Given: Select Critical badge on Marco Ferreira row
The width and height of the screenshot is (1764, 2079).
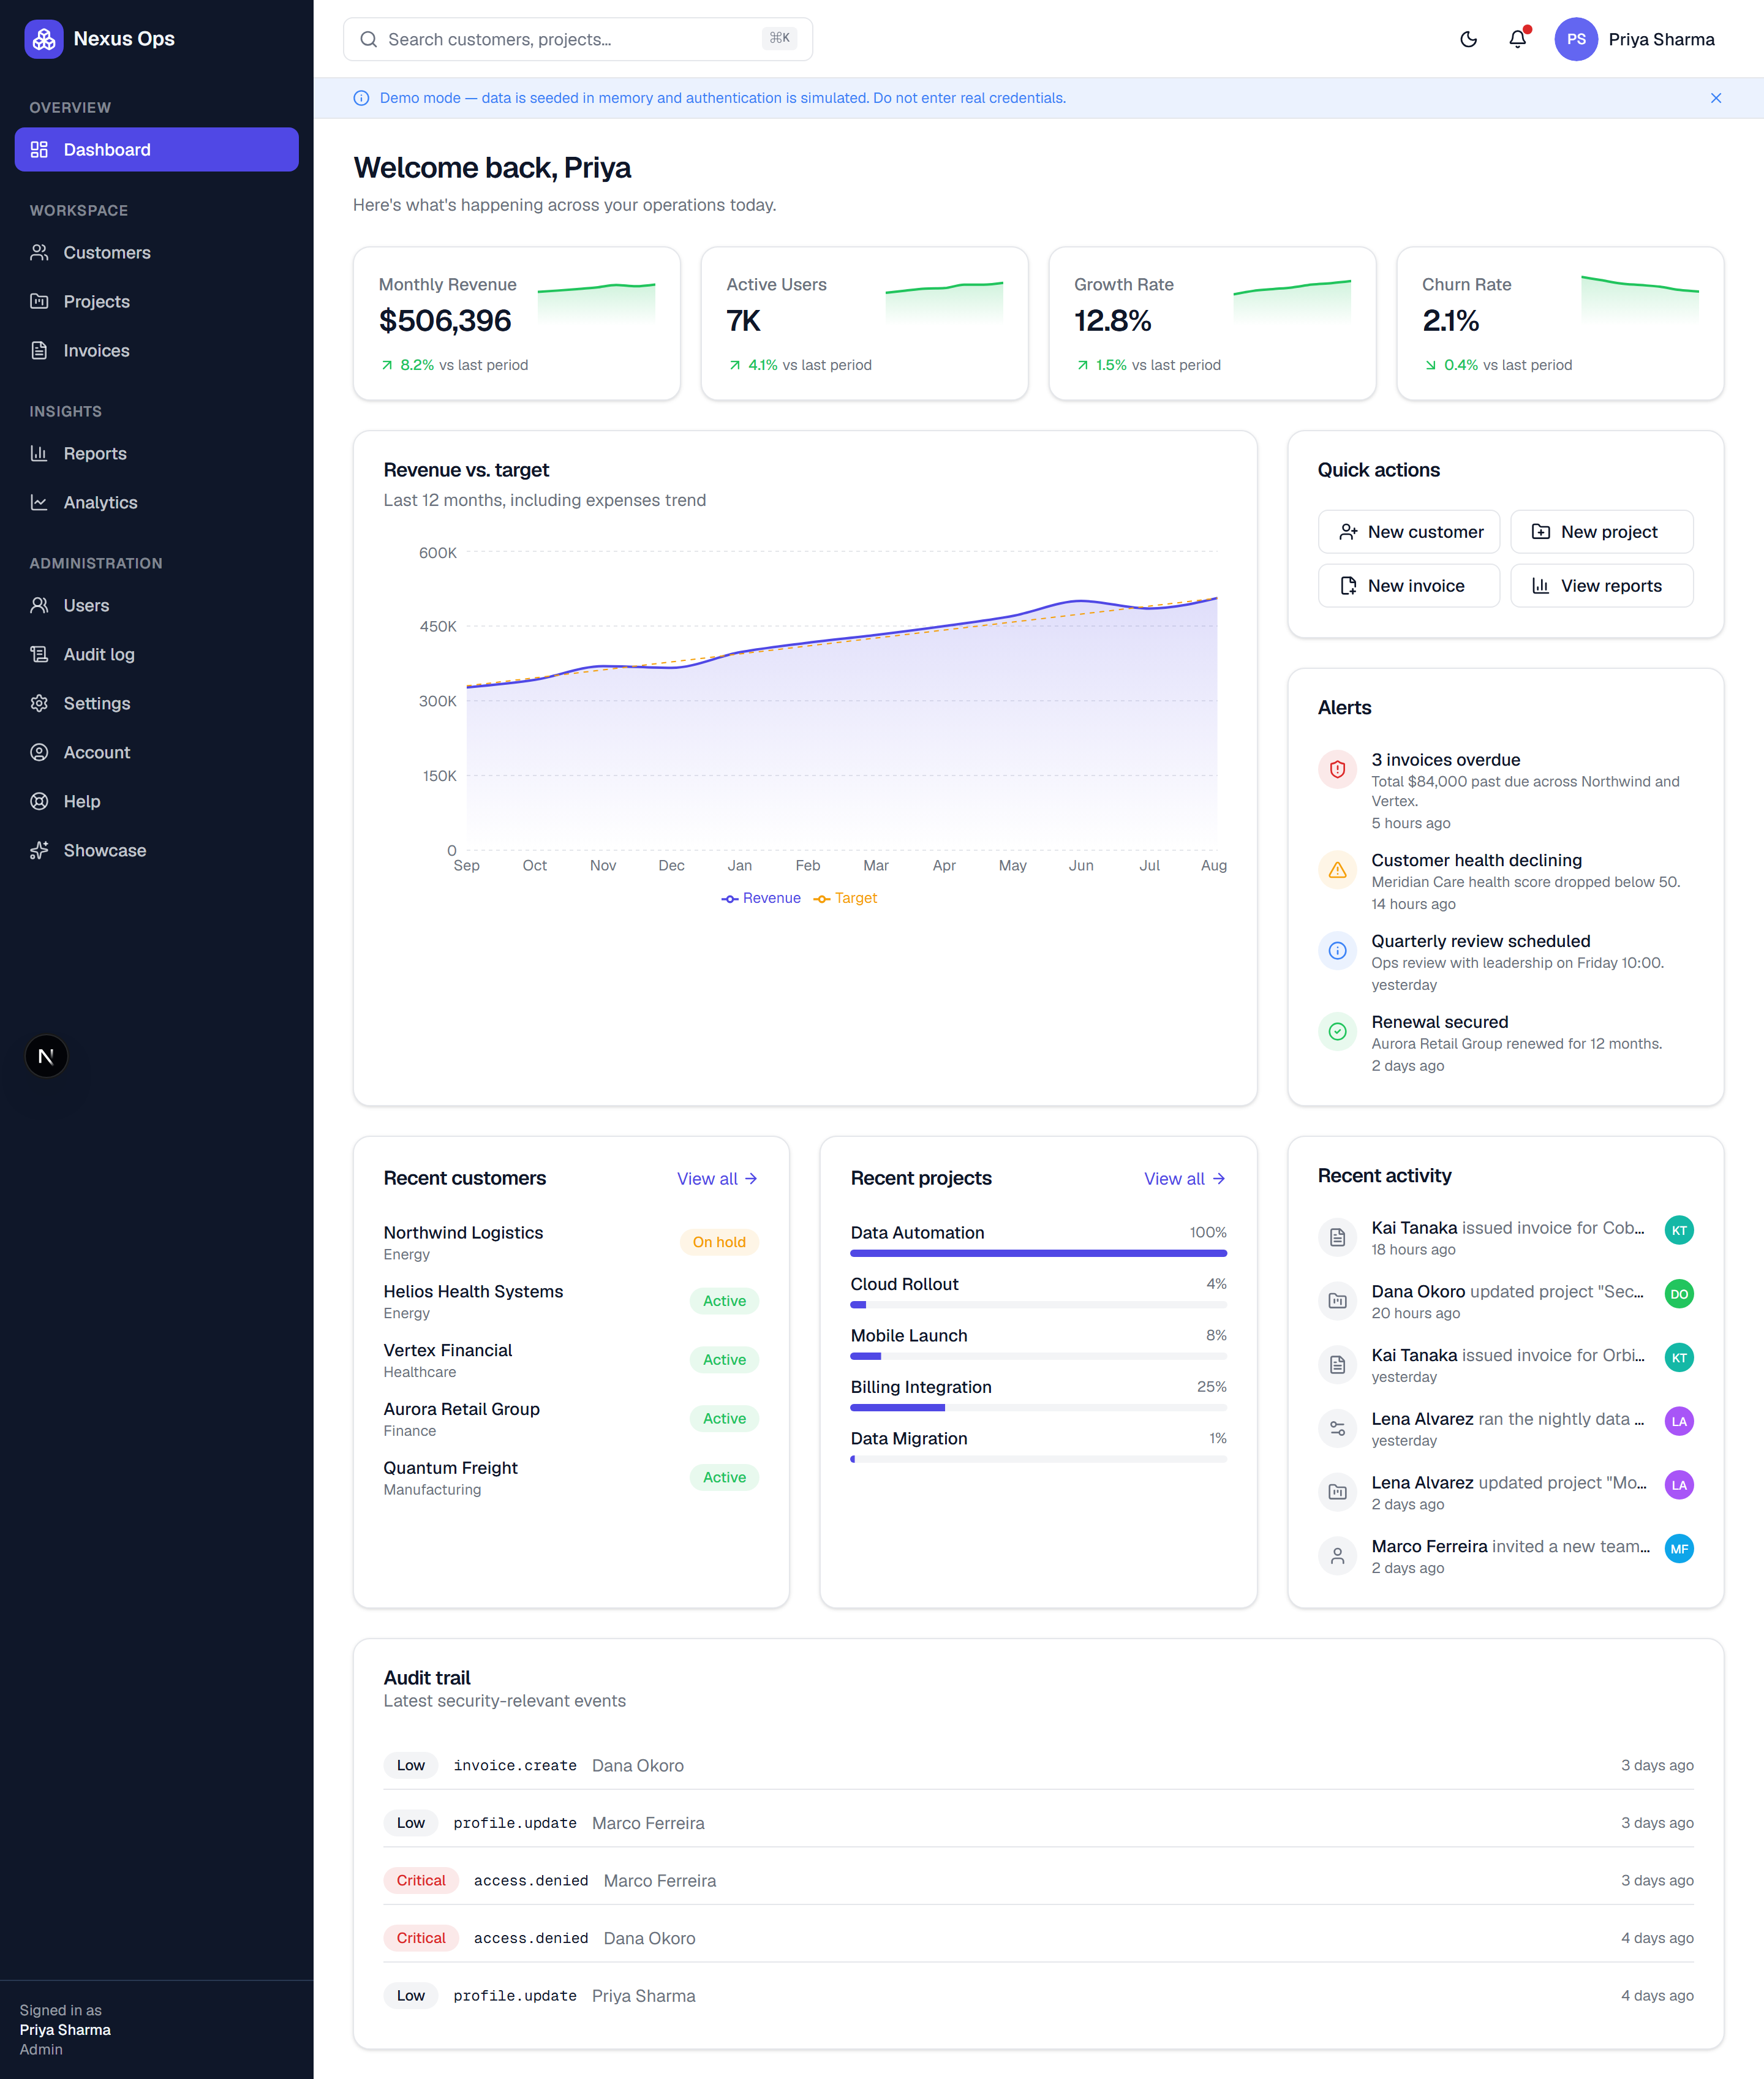Looking at the screenshot, I should pos(421,1880).
